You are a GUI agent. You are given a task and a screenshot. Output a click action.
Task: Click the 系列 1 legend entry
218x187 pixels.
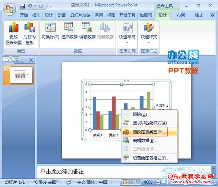(162, 106)
